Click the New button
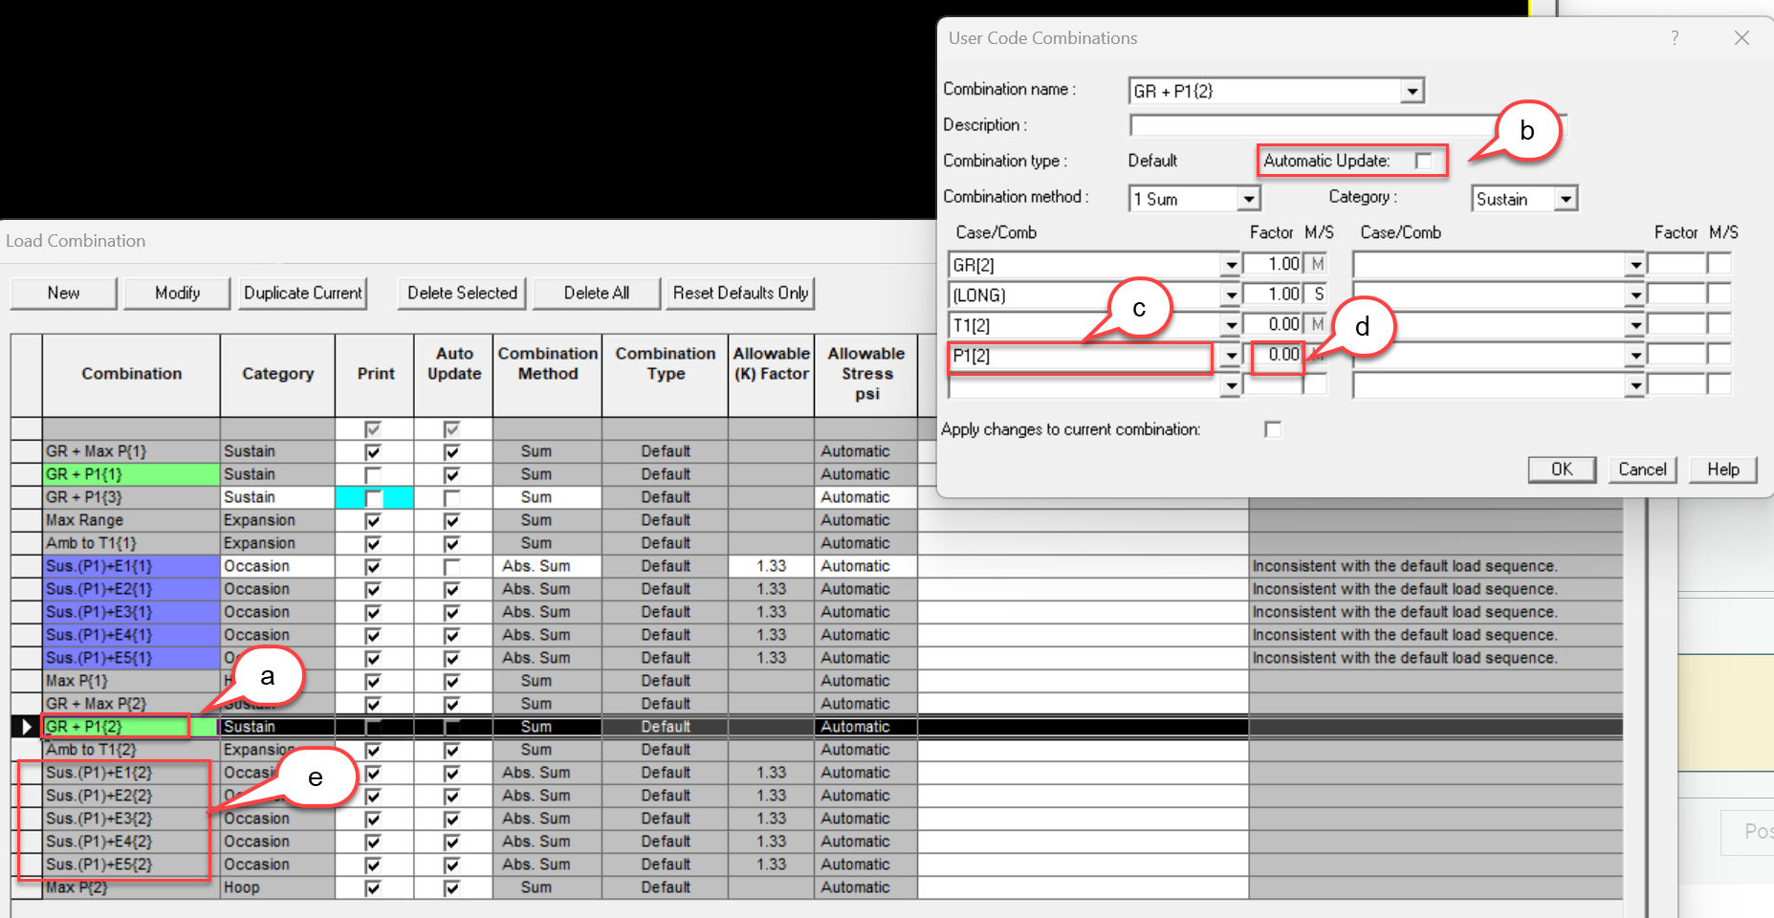This screenshot has width=1774, height=918. point(63,294)
